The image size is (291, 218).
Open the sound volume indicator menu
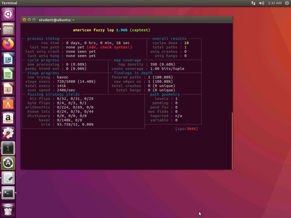click(x=261, y=3)
